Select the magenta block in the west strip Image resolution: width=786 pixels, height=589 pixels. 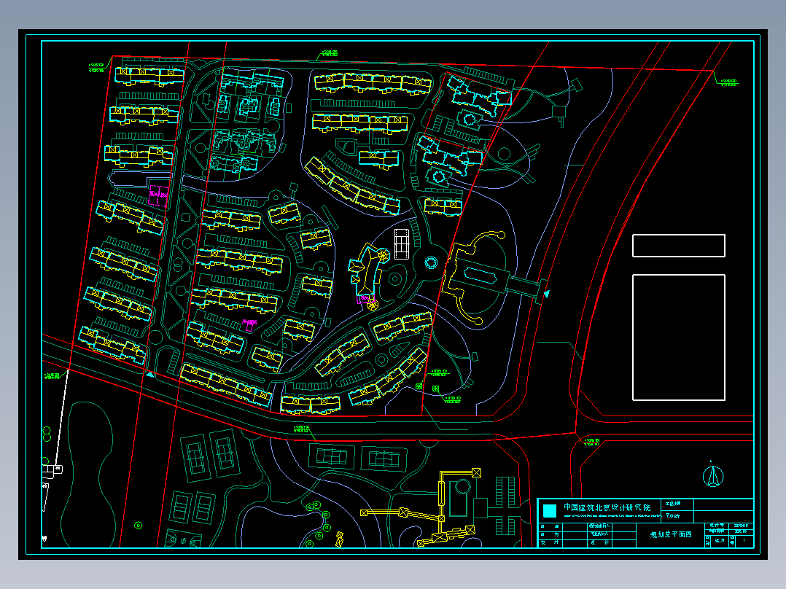[158, 196]
